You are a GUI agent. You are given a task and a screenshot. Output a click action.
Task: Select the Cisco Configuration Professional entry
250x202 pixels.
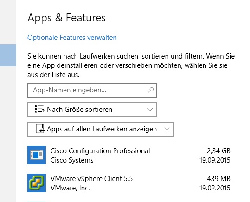pyautogui.click(x=129, y=155)
